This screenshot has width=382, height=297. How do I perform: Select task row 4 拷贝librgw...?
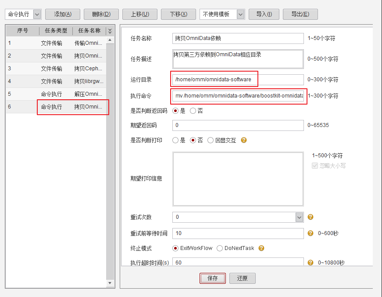point(56,81)
